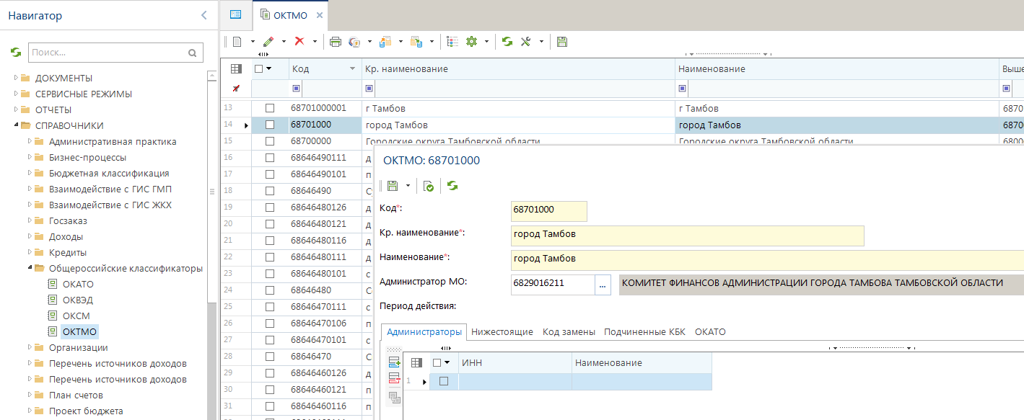1024x420 pixels.
Task: Click the Наименование column header in the main table
Action: (x=838, y=68)
